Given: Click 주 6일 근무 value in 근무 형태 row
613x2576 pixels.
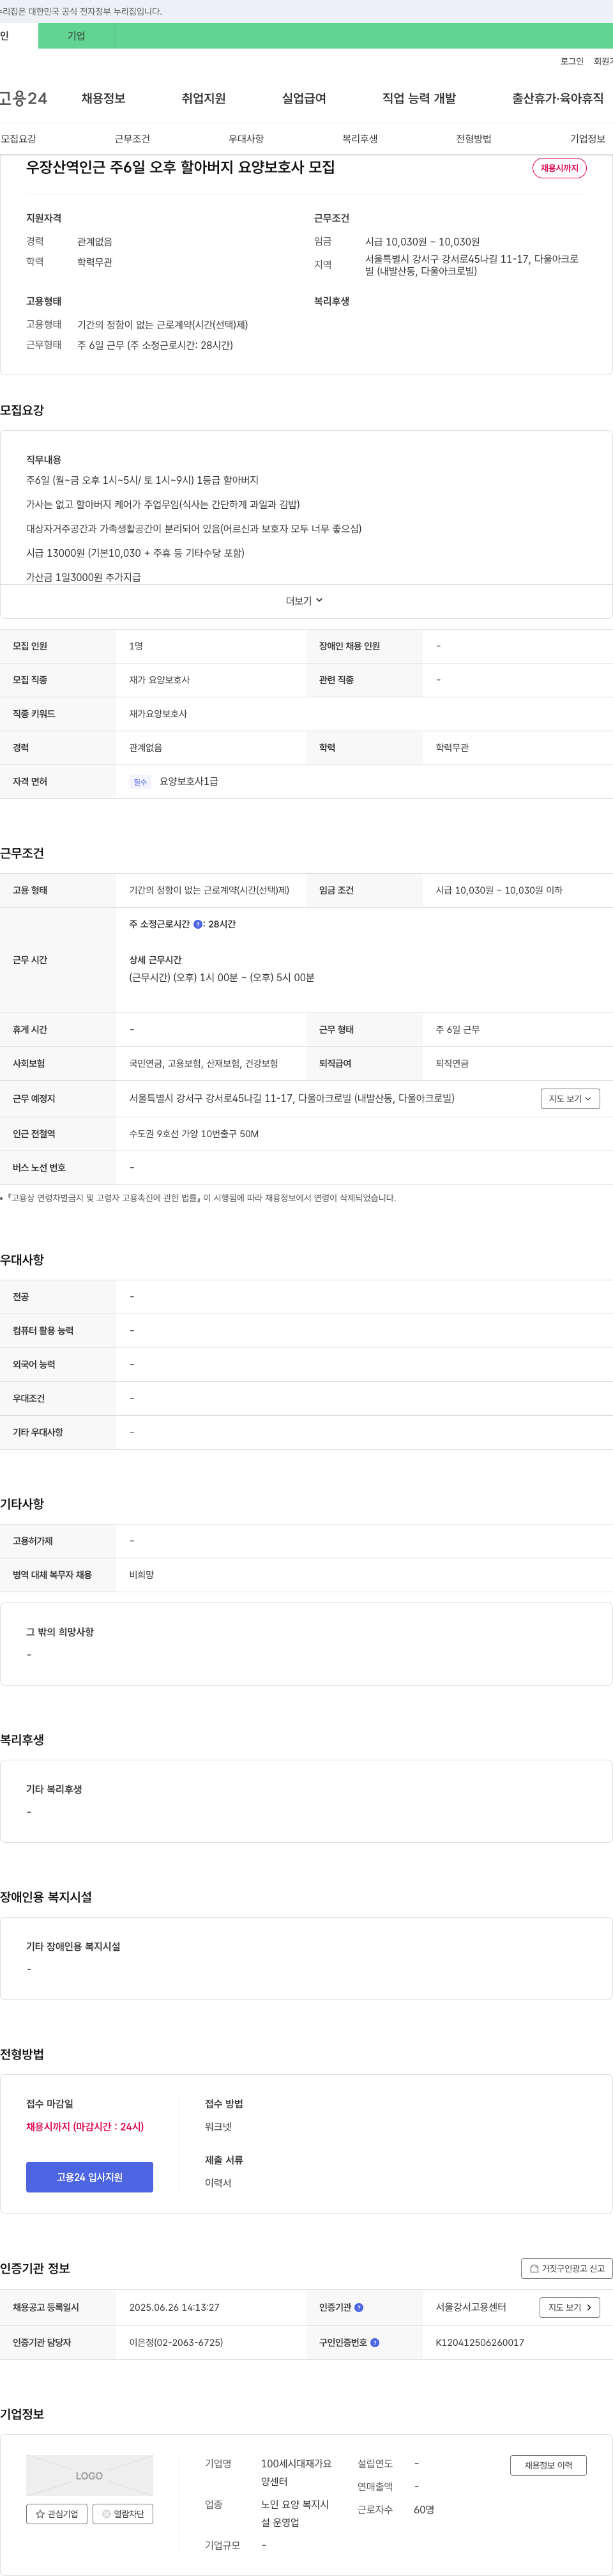Looking at the screenshot, I should 457,1030.
